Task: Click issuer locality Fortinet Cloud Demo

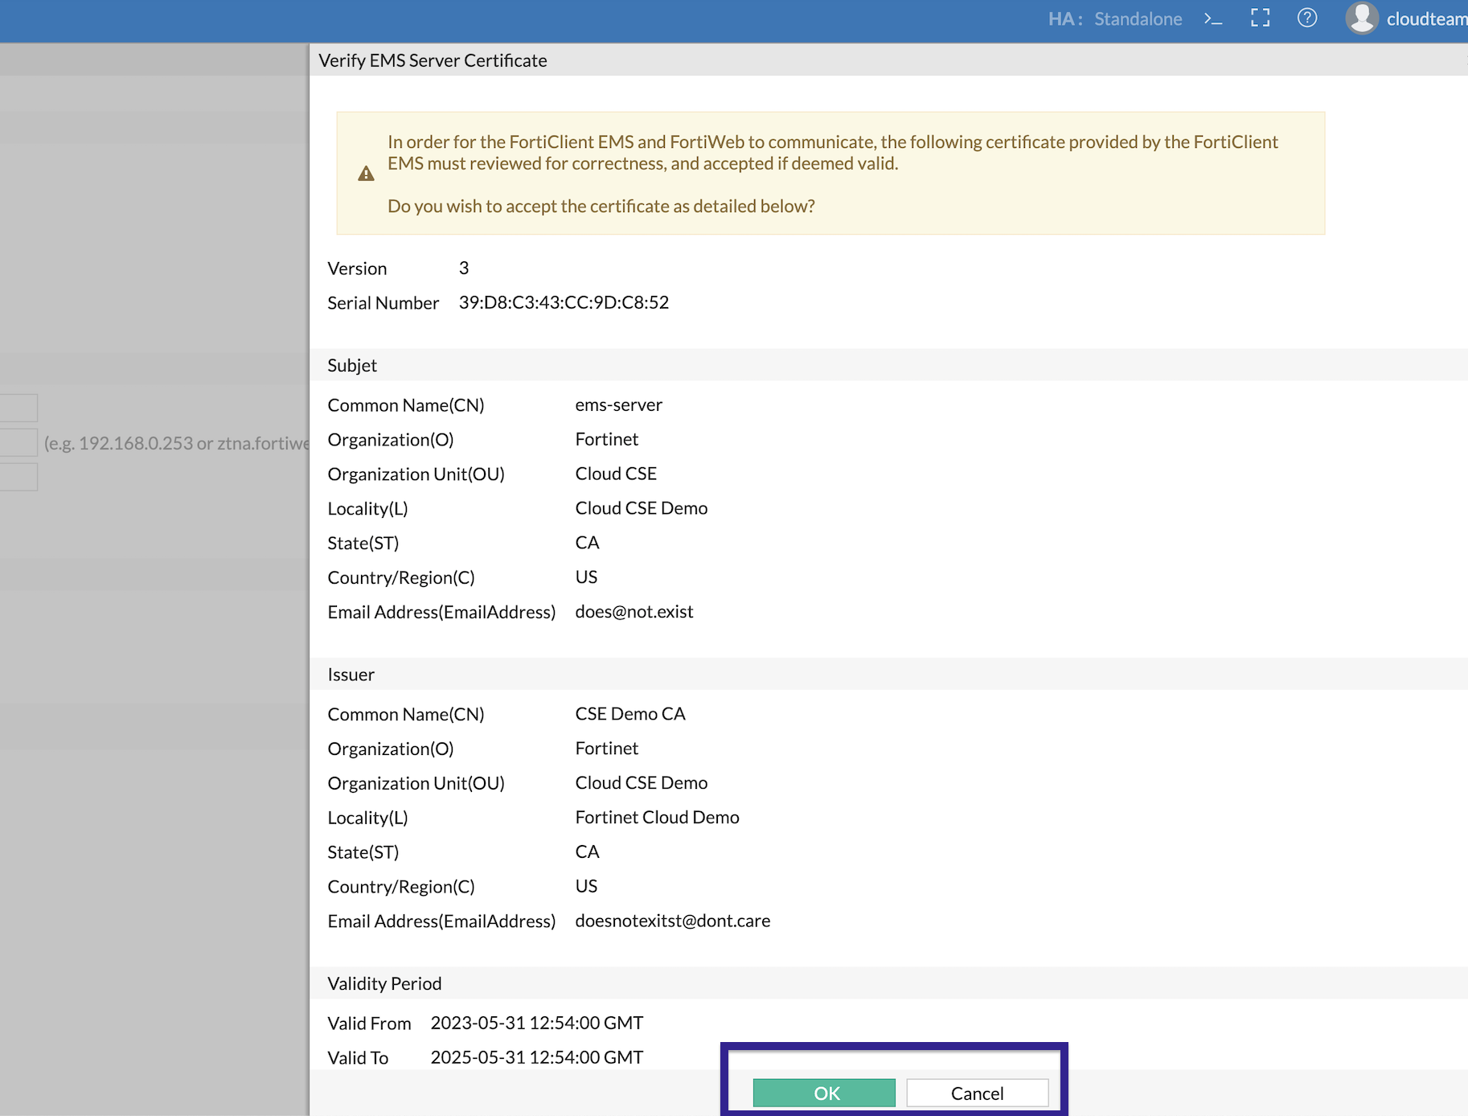Action: click(657, 817)
